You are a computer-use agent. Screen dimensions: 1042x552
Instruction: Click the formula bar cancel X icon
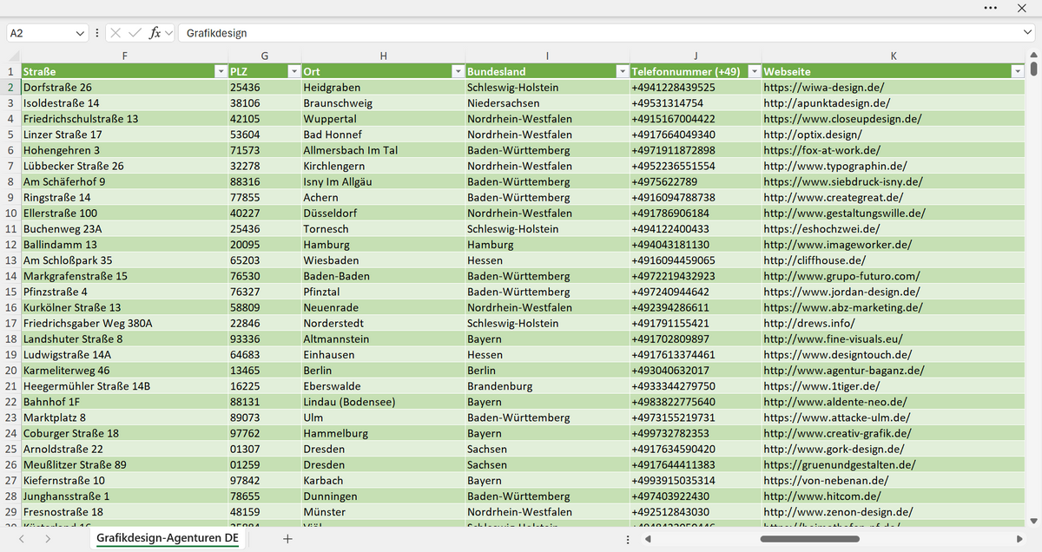[116, 33]
